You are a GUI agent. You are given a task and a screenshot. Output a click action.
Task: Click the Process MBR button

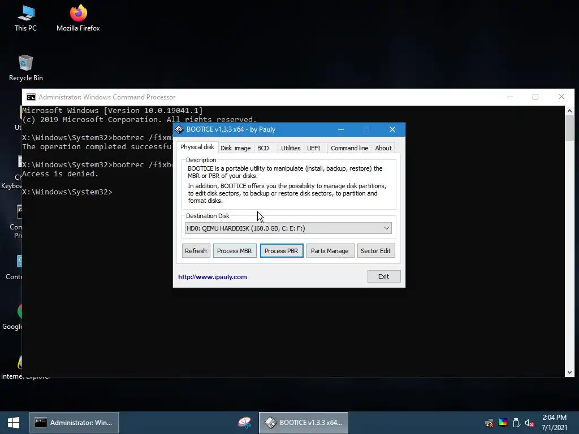point(235,251)
